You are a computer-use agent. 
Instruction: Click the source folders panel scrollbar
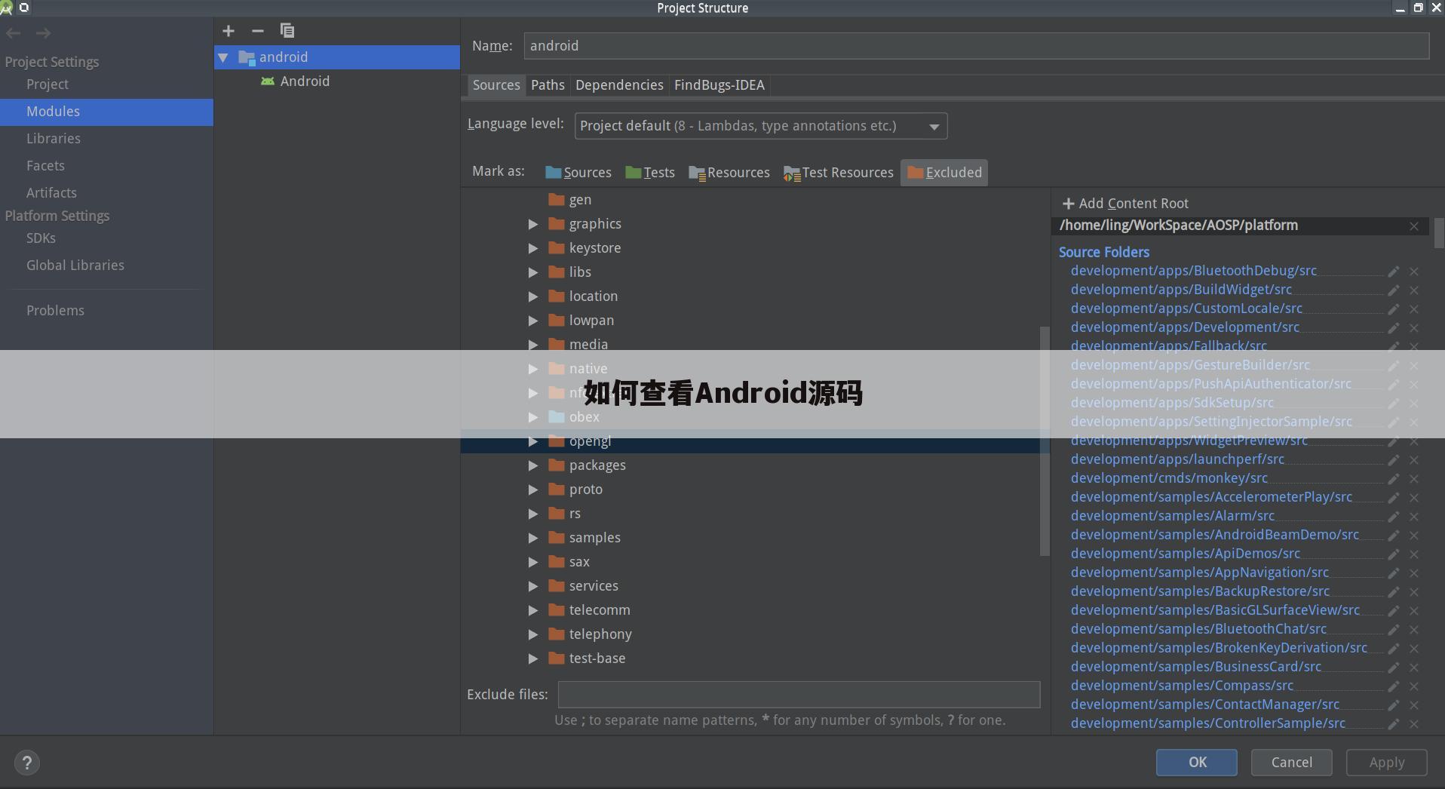1439,234
